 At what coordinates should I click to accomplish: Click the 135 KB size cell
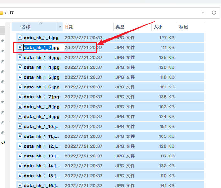167,57
